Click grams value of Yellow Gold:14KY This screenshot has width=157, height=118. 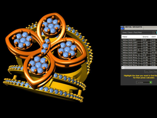tap(146, 45)
